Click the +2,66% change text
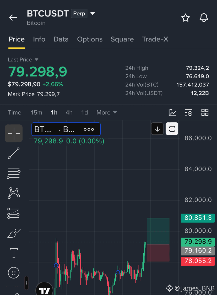Viewport: 217px width, 295px height. pos(53,84)
